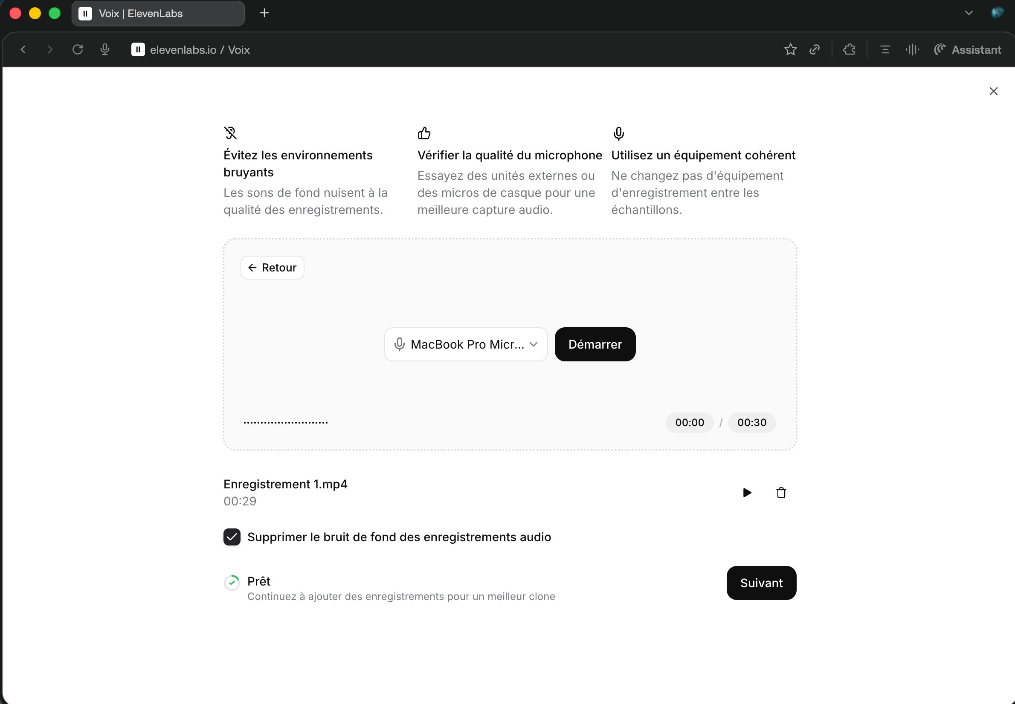This screenshot has height=704, width=1015.
Task: Click the microphone consistent equipment icon
Action: (619, 133)
